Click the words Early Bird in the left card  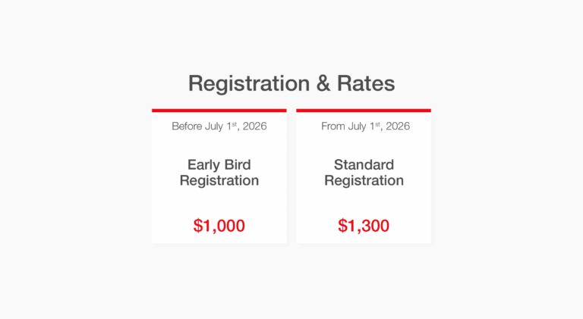pos(219,164)
